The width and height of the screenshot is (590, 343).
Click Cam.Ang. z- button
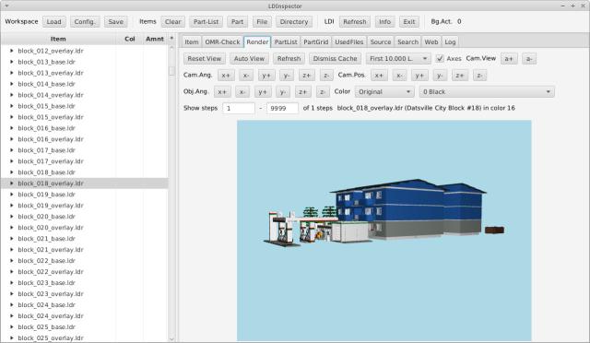click(x=326, y=76)
